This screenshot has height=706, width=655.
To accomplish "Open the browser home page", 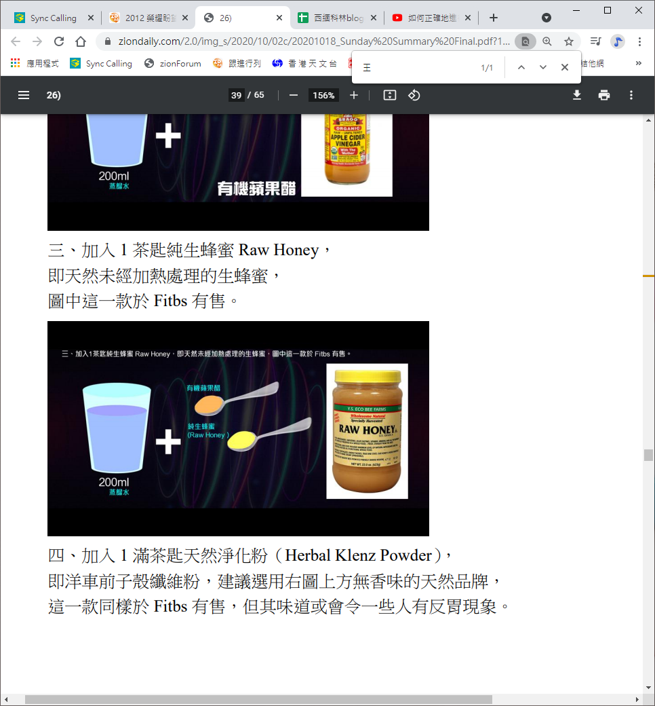I will coord(81,41).
